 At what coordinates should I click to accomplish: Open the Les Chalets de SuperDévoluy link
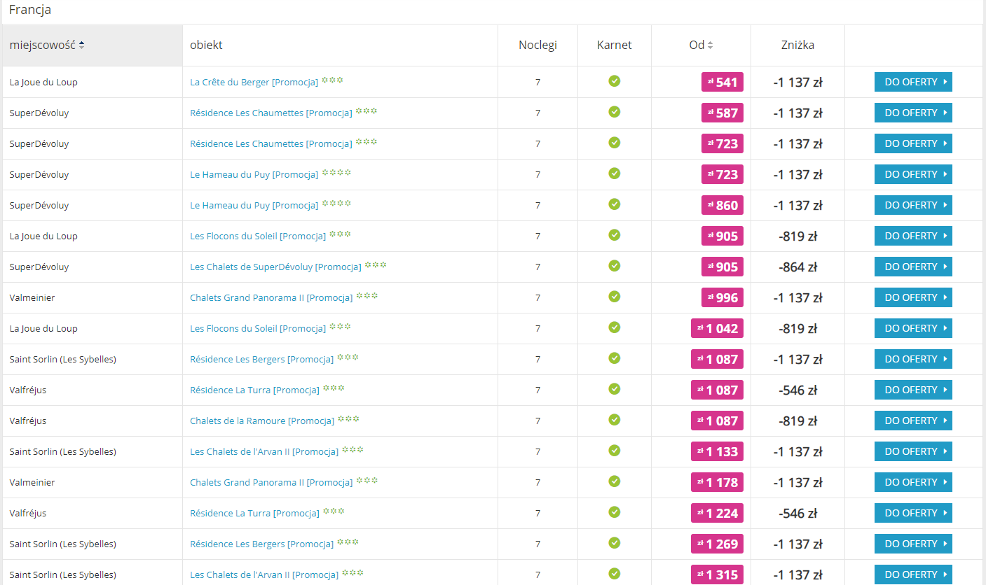(275, 267)
